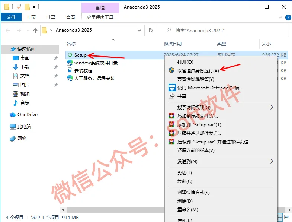
Task: Click the 搜索"Anaconda3 2025" search box
Action: click(x=224, y=30)
